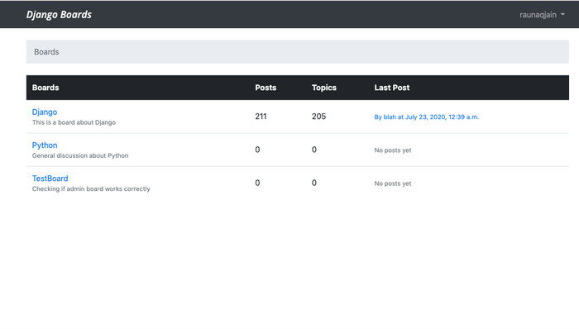Viewport: 579px width, 329px height.
Task: Open the raunaqjain user dropdown
Action: [x=542, y=15]
